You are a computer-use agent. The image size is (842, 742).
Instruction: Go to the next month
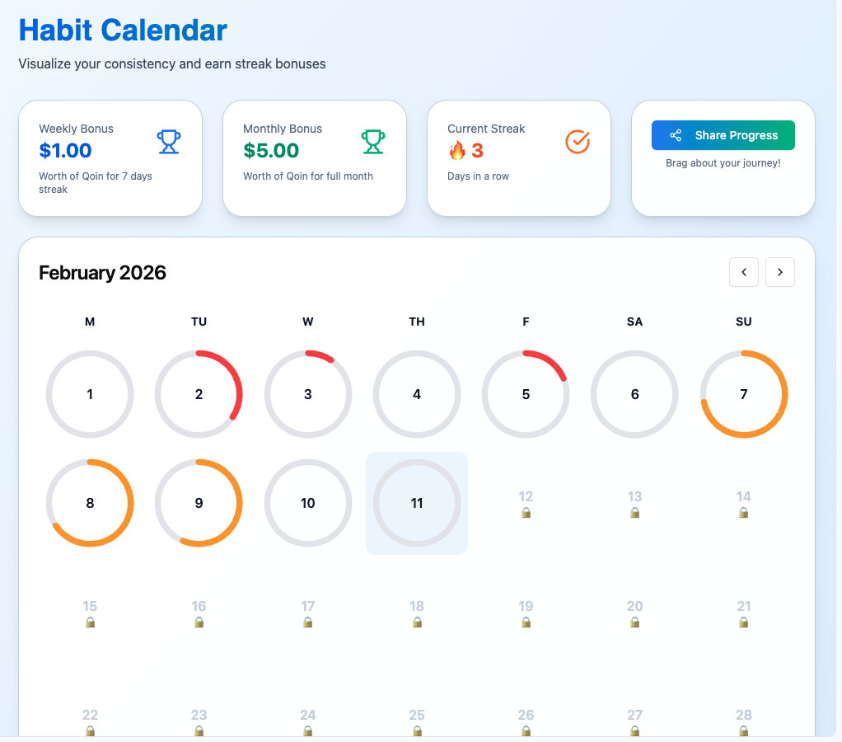(780, 272)
